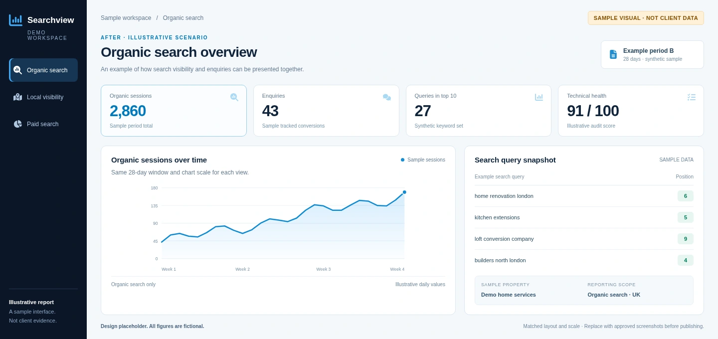Click the Illustrative daily values footnote
Viewport: 718px width, 339px height.
(x=420, y=285)
